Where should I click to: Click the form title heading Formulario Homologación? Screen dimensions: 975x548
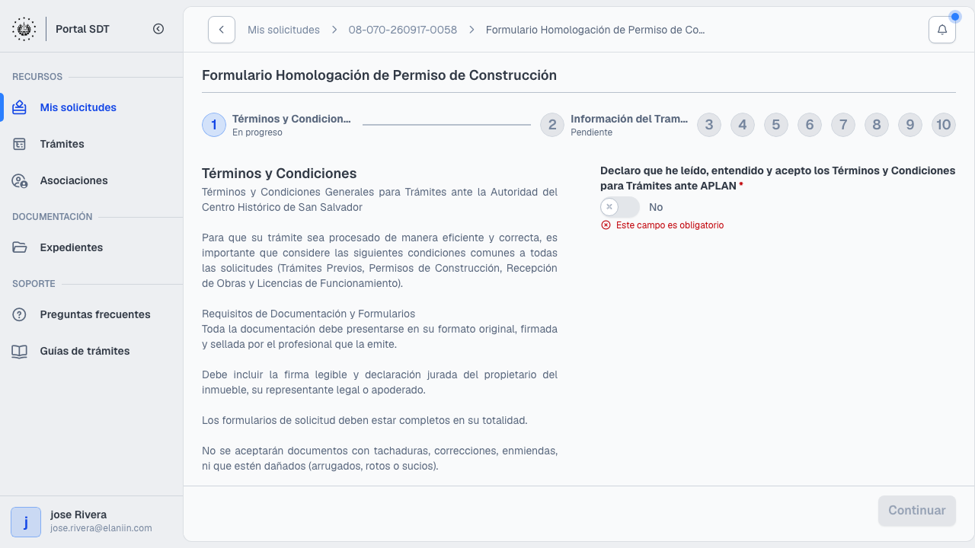379,75
